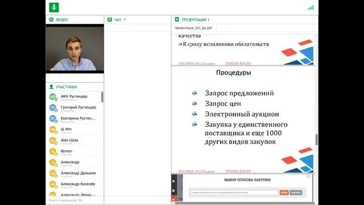The width and height of the screenshot is (364, 205).
Task: Click the orange find button
Action: point(284,192)
